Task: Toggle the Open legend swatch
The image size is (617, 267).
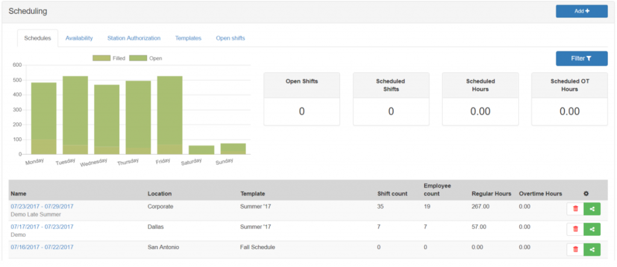Action: [138, 58]
